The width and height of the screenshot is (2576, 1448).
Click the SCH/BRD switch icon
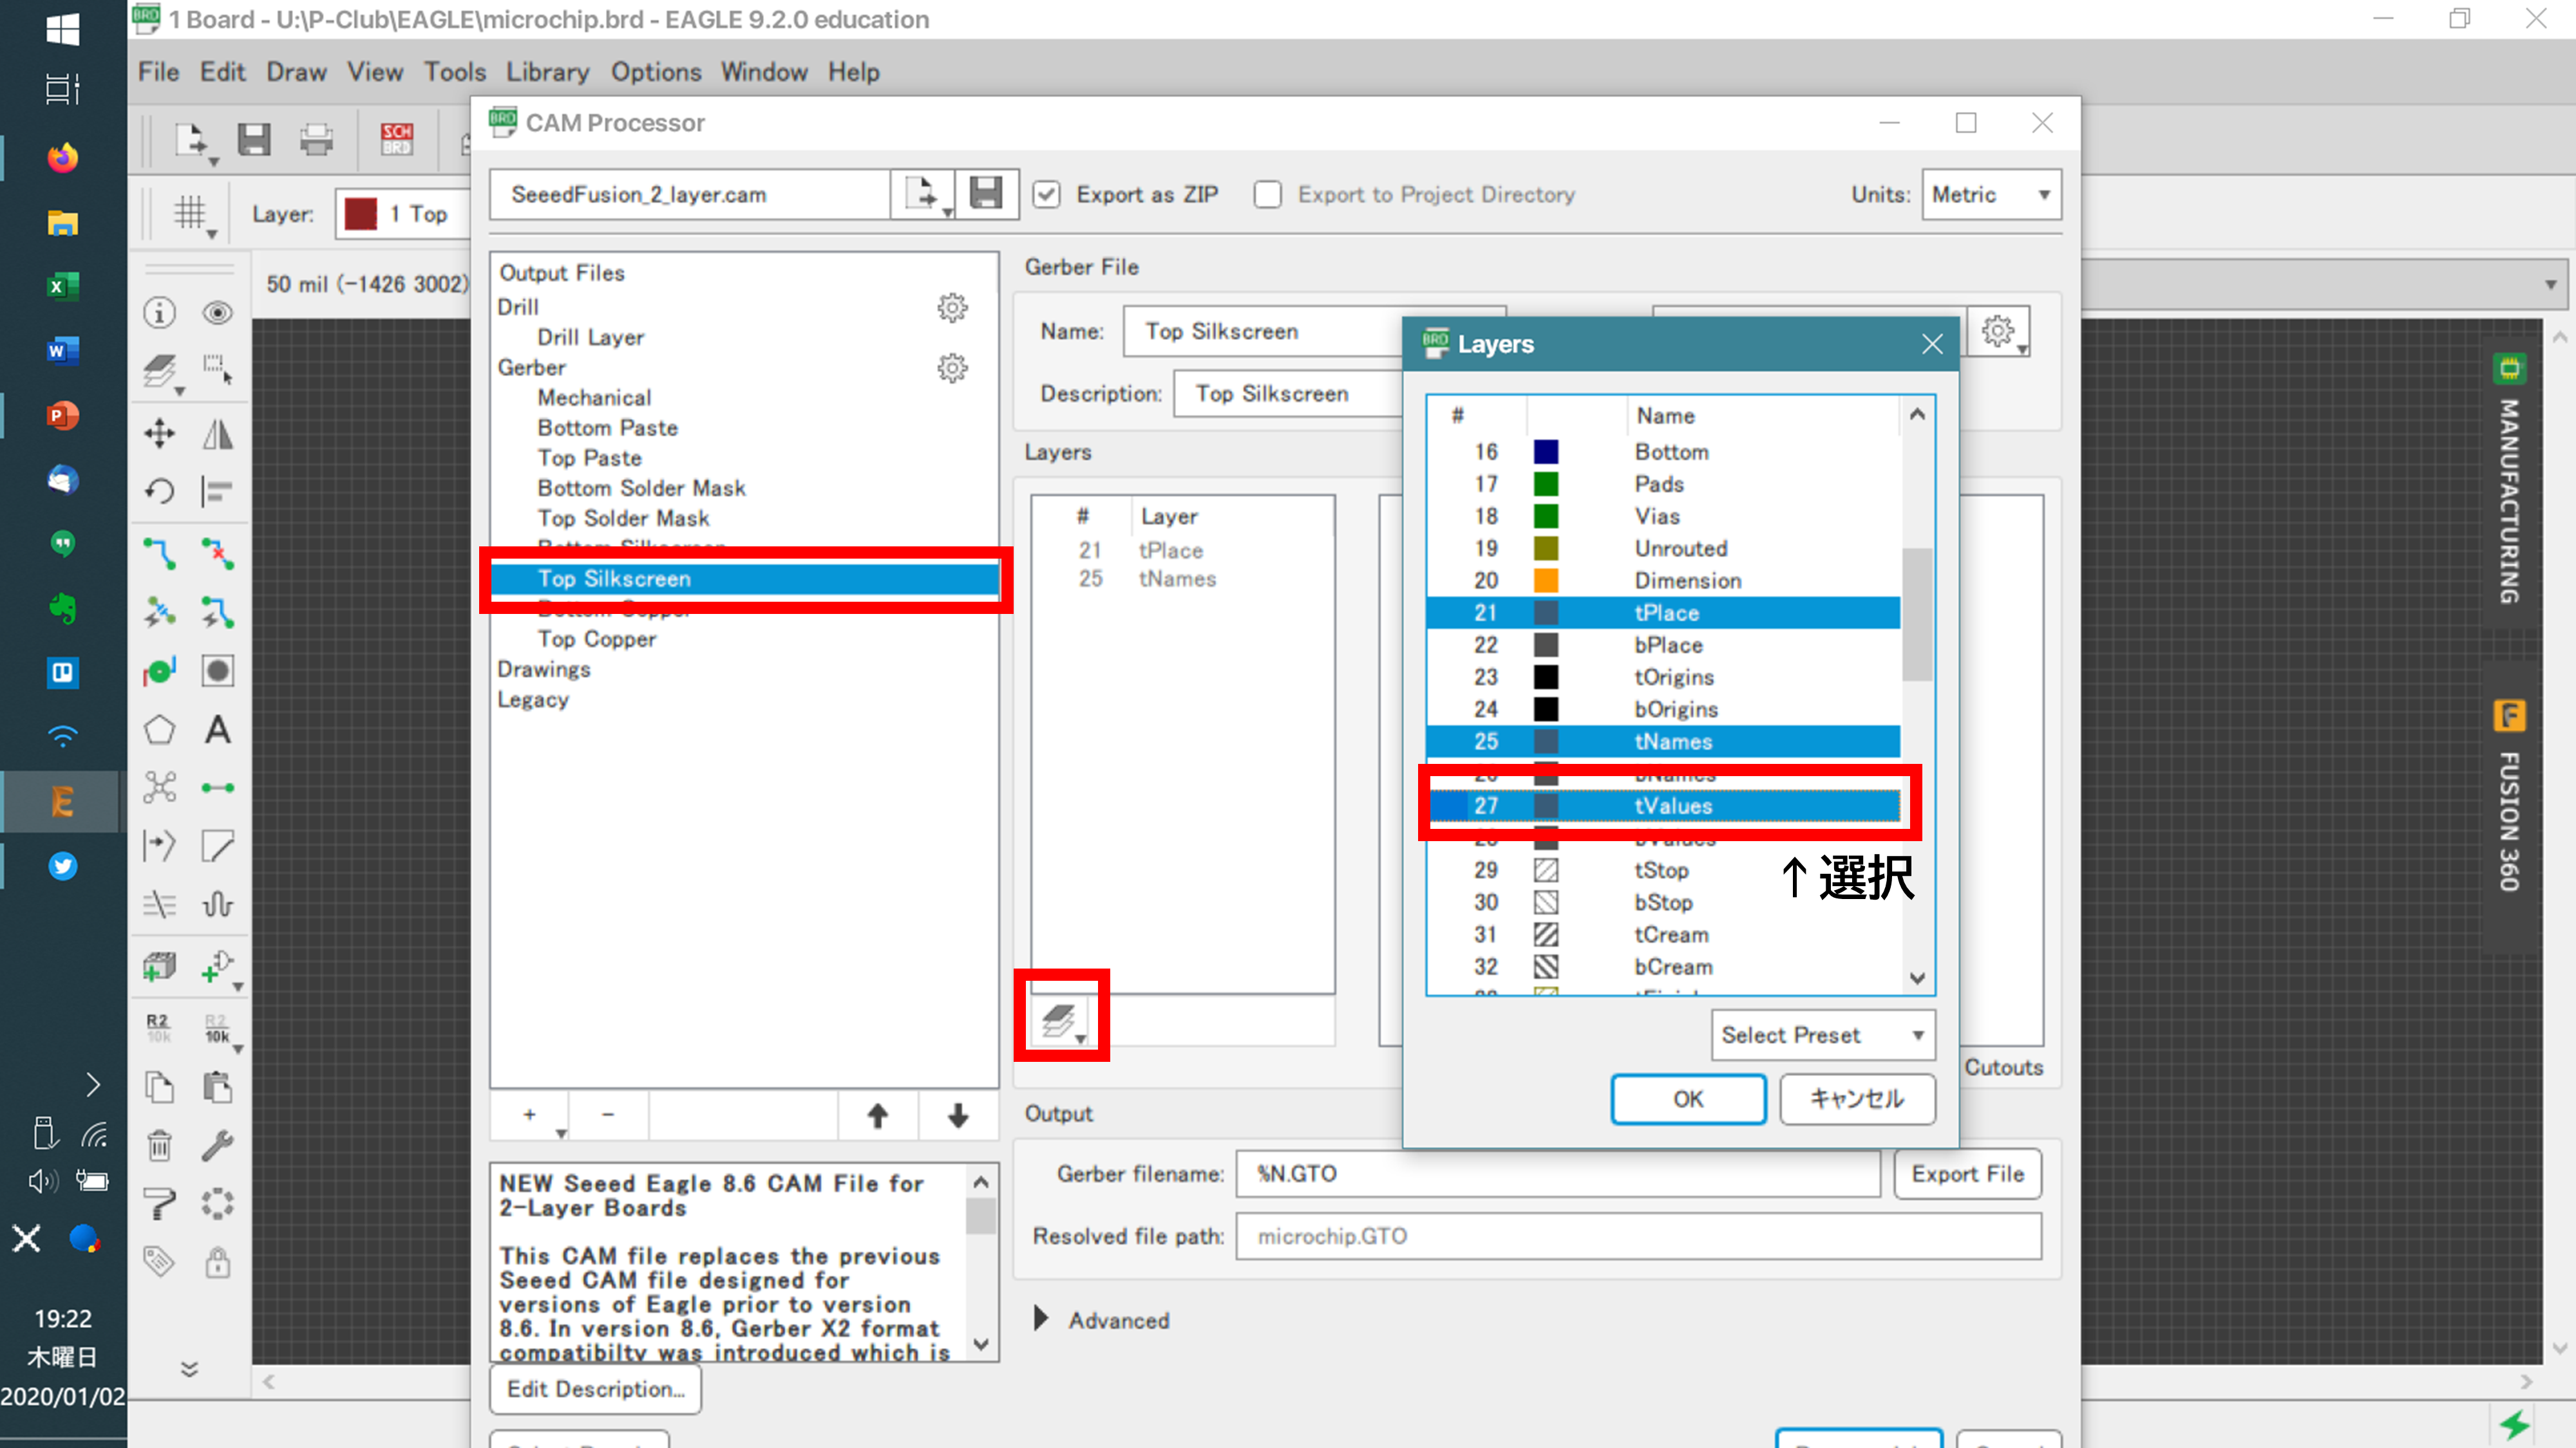(x=396, y=139)
